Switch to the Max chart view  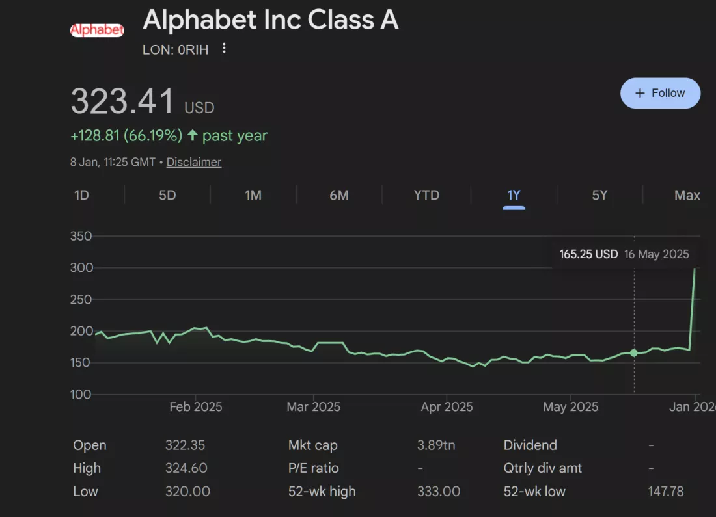687,195
